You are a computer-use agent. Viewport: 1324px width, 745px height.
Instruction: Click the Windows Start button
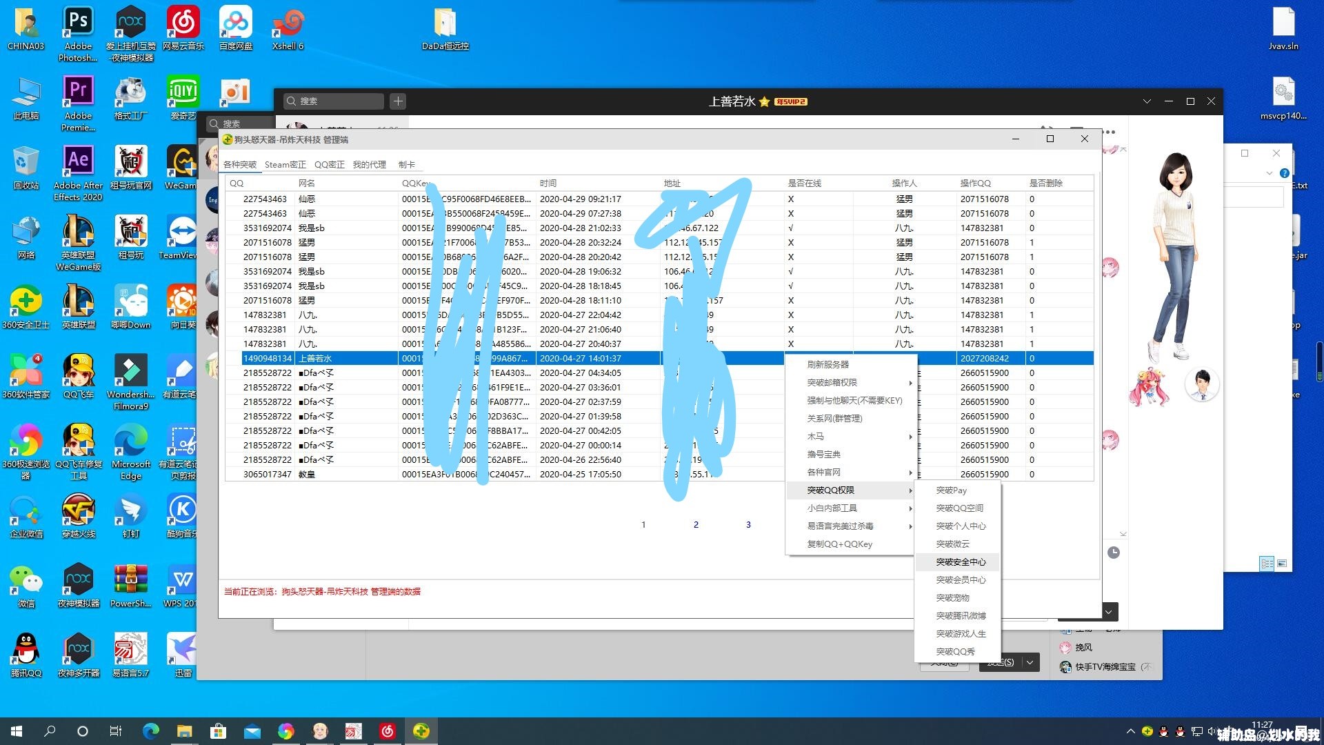click(x=17, y=731)
